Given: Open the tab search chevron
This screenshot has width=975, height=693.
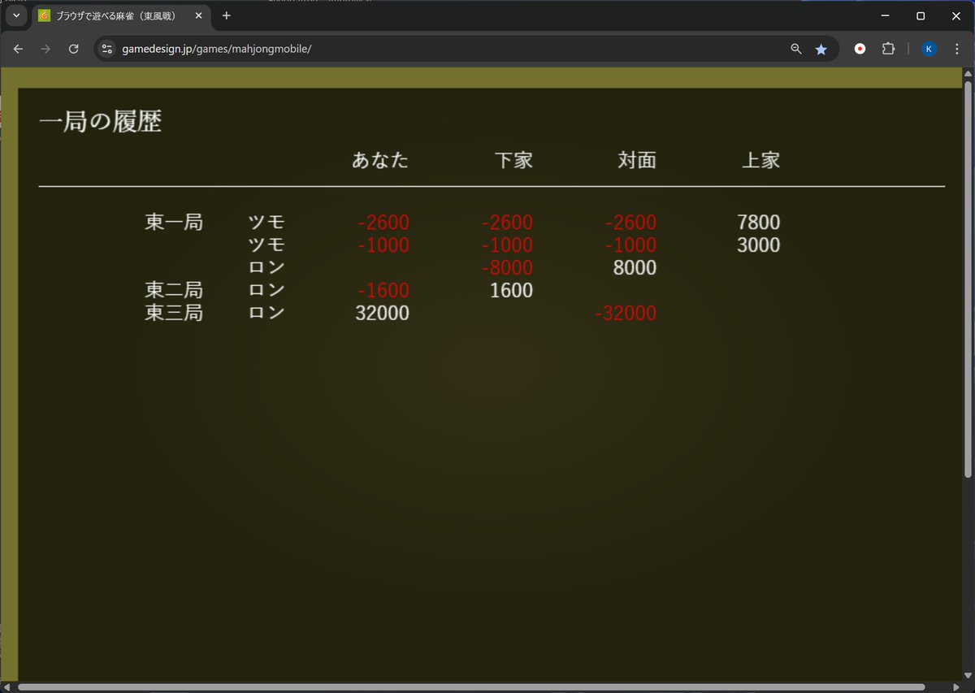Looking at the screenshot, I should tap(16, 15).
